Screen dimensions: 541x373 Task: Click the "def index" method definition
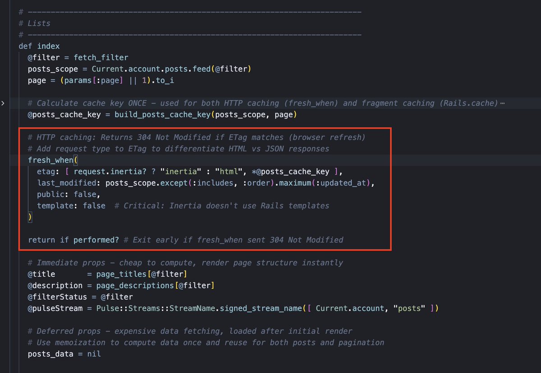(39, 46)
